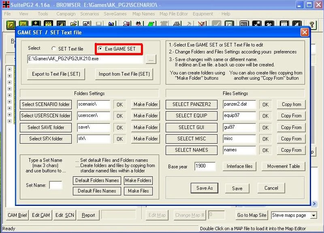Click the green flag toolbar icon

pos(151,24)
